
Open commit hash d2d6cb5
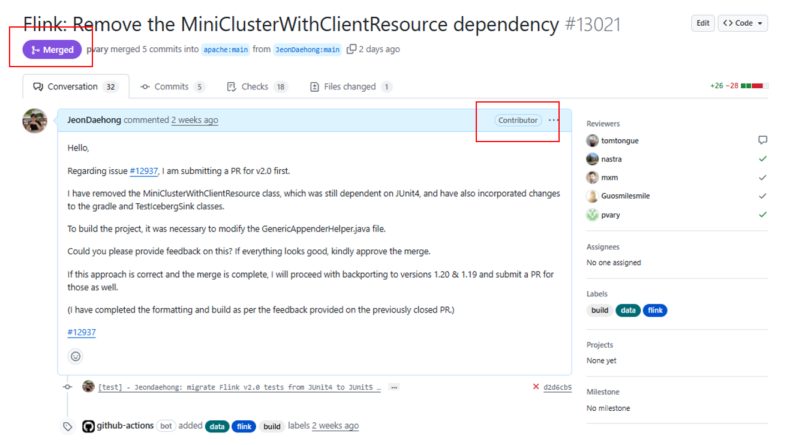point(557,387)
